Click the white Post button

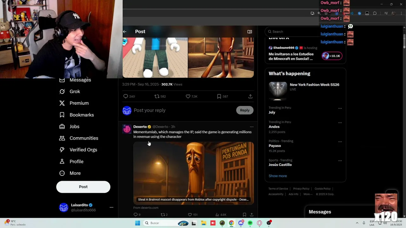(83, 187)
